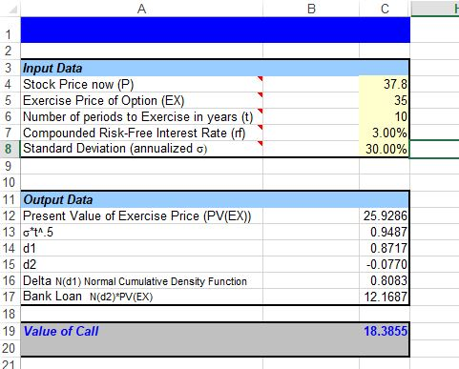
Task: Click the 'Value of Call' label
Action: tap(61, 331)
